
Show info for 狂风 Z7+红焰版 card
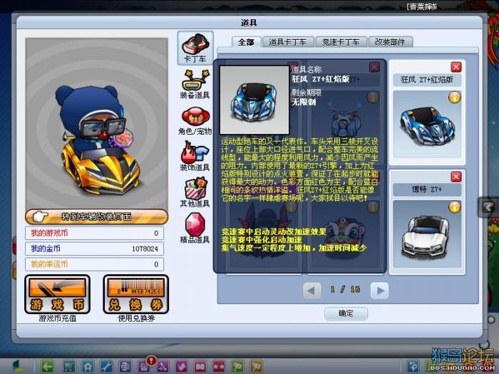(x=455, y=98)
